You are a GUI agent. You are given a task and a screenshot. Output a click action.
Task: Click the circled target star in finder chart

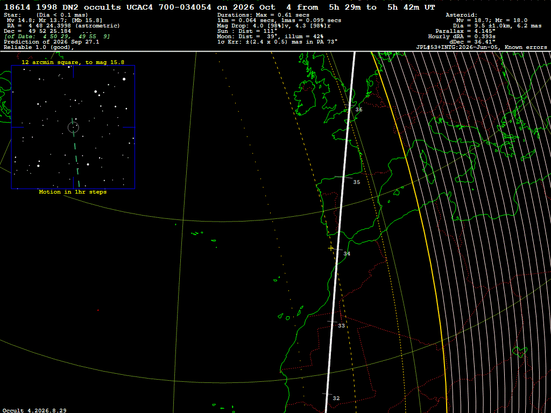73,127
